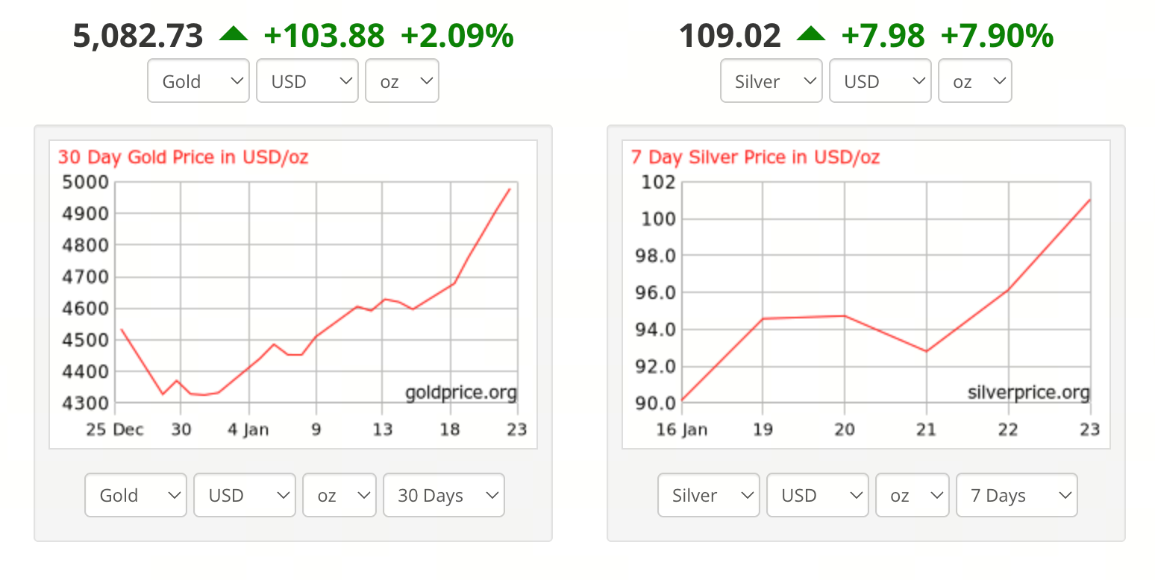Click the 30 Day Gold Price chart title
1155x580 pixels.
click(183, 157)
